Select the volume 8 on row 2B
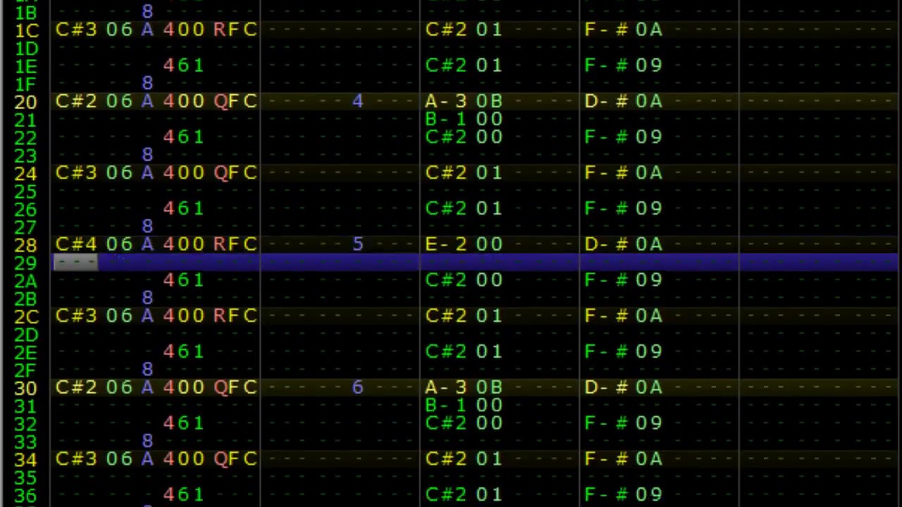The image size is (902, 507). (x=147, y=298)
